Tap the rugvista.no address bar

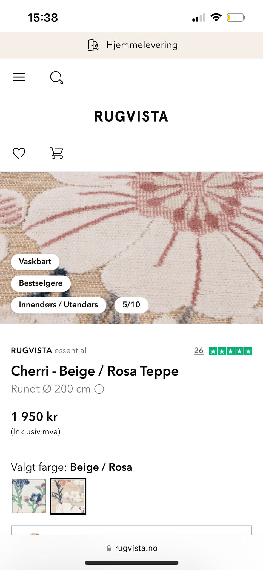coord(132,548)
